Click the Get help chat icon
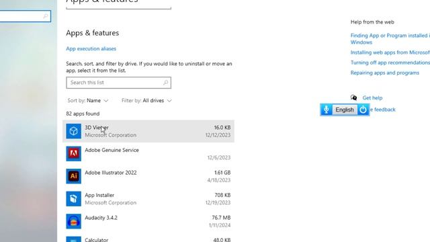The image size is (430, 242). (354, 97)
